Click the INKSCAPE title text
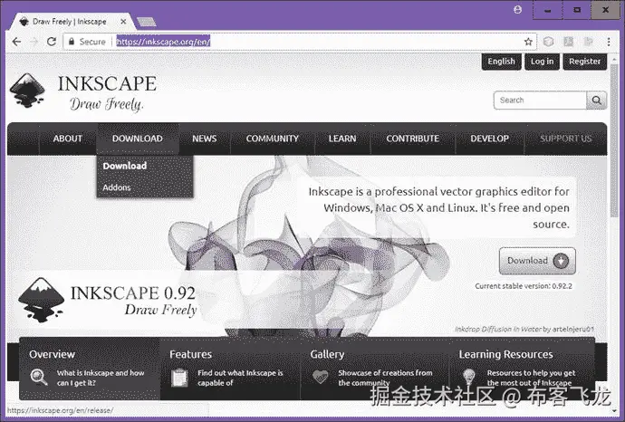625x422 pixels. [x=107, y=83]
